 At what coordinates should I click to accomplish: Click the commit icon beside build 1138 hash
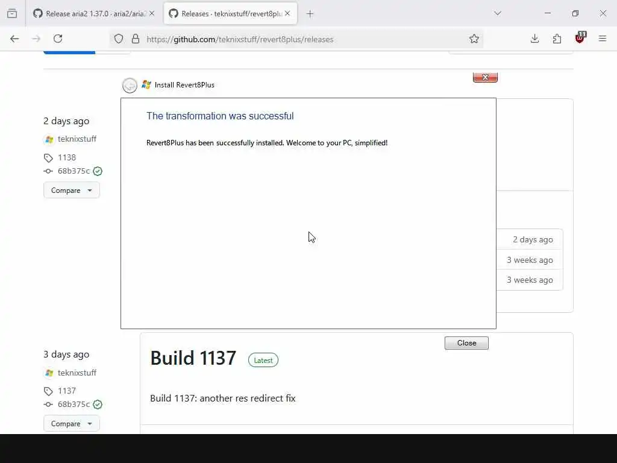[x=48, y=171]
